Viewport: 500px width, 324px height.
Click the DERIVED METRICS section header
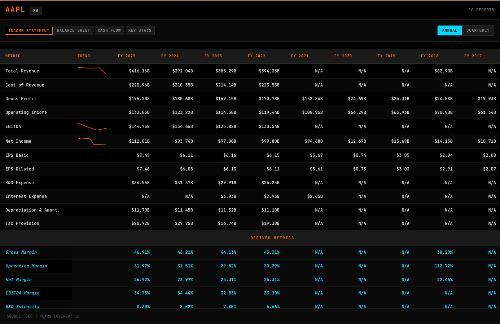(272, 238)
